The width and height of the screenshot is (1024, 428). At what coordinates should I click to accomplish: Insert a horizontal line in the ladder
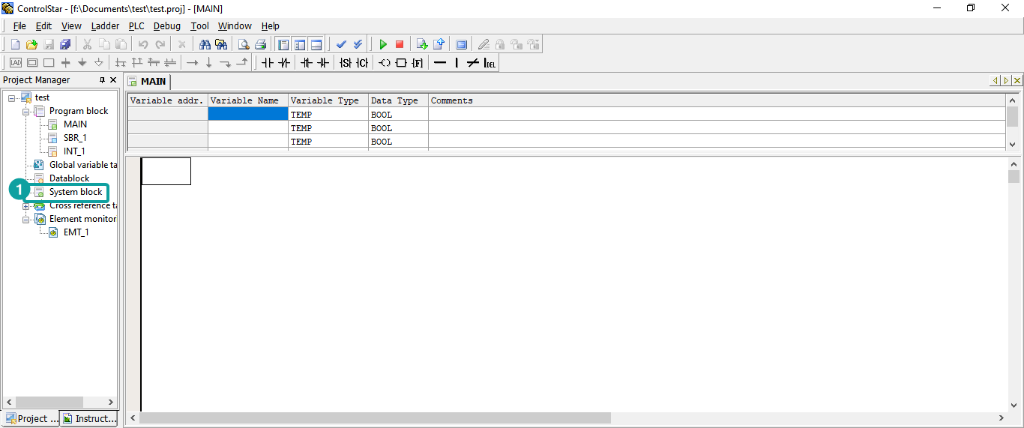440,63
